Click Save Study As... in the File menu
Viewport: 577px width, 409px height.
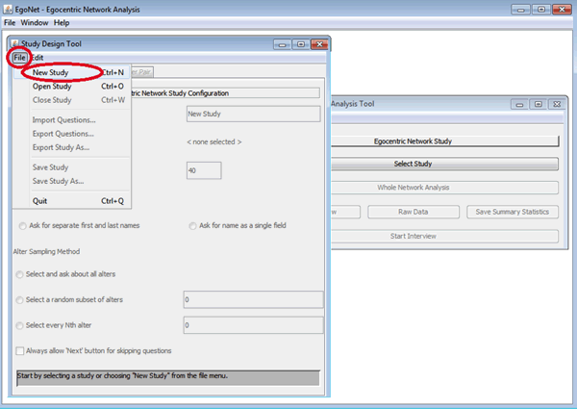pyautogui.click(x=72, y=181)
